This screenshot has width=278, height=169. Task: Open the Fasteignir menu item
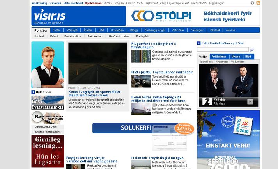tap(197, 30)
